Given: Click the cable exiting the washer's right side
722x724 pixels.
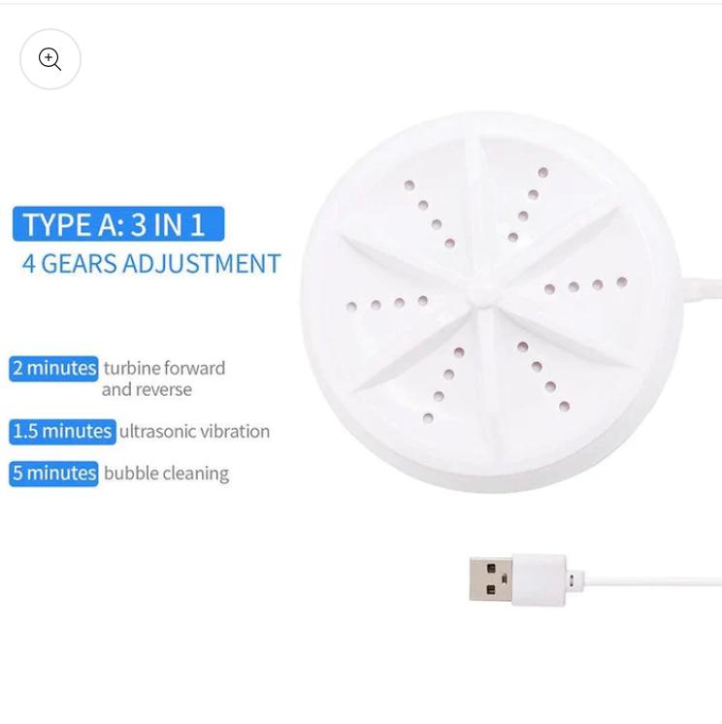Looking at the screenshot, I should (x=701, y=290).
